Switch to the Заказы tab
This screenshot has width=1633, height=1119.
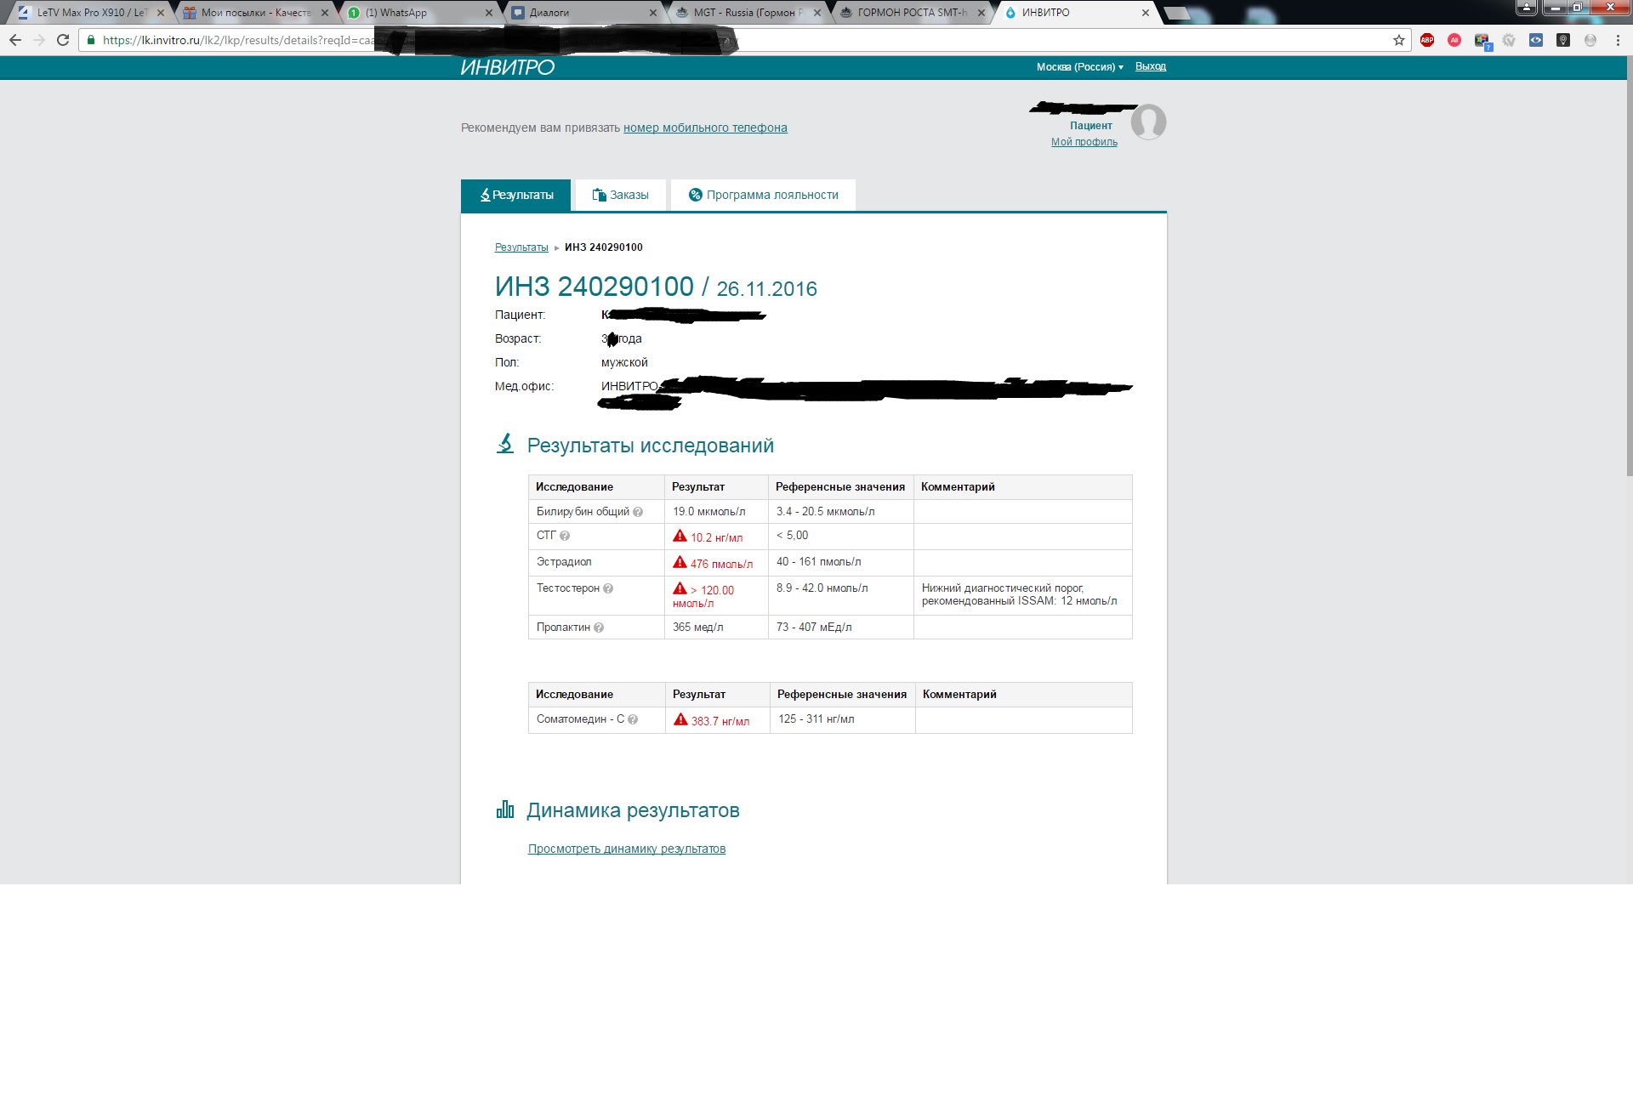click(620, 195)
